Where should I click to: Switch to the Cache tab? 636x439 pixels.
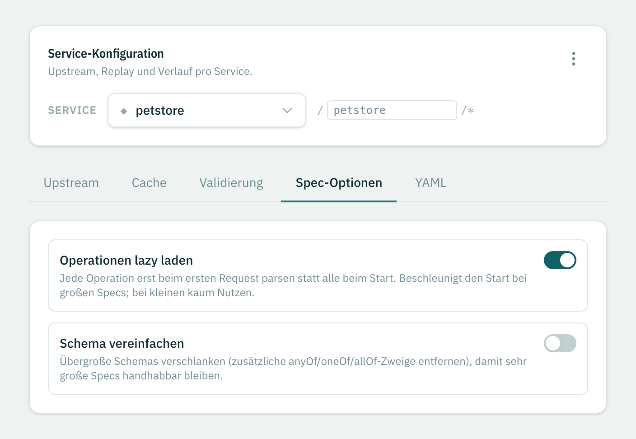149,183
